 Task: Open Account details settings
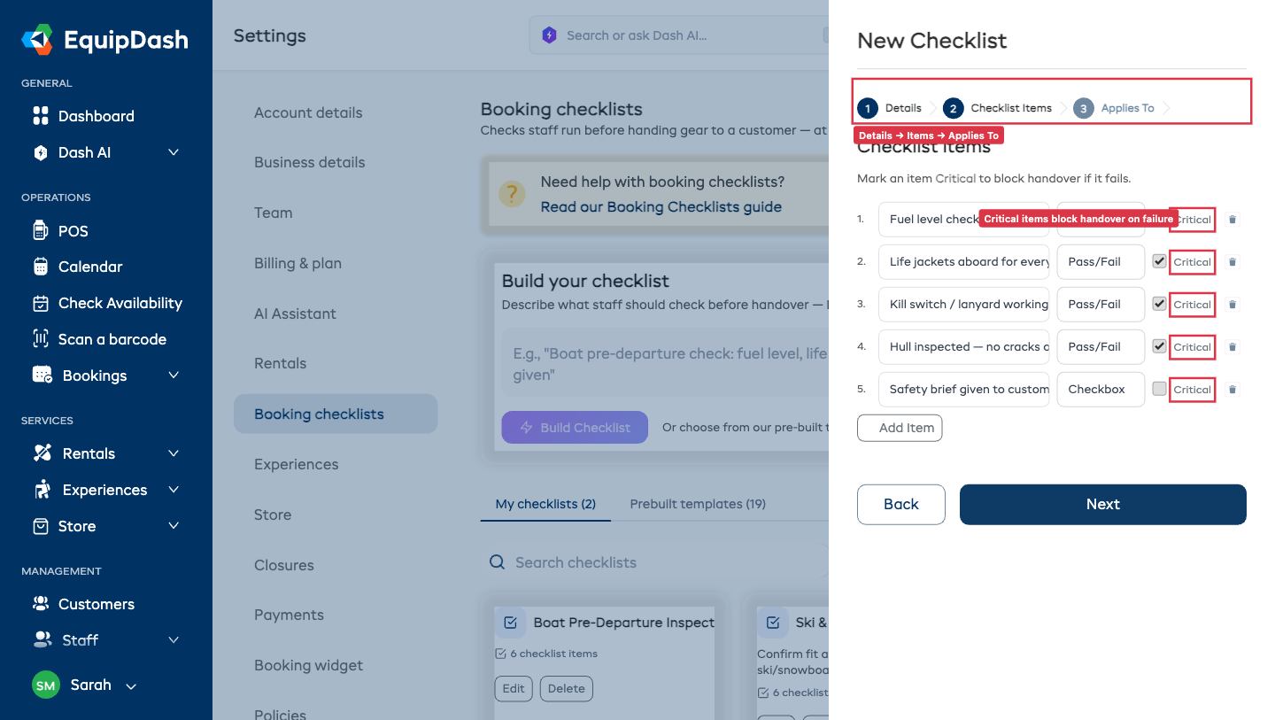coord(308,112)
